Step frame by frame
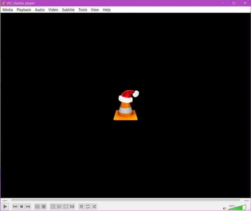Screen dimensions: 251x211 59,207
